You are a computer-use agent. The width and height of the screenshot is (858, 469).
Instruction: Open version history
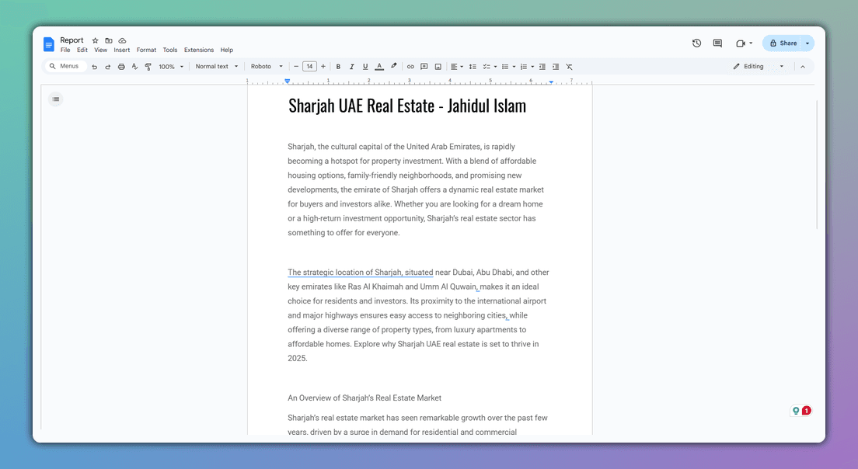click(x=696, y=43)
